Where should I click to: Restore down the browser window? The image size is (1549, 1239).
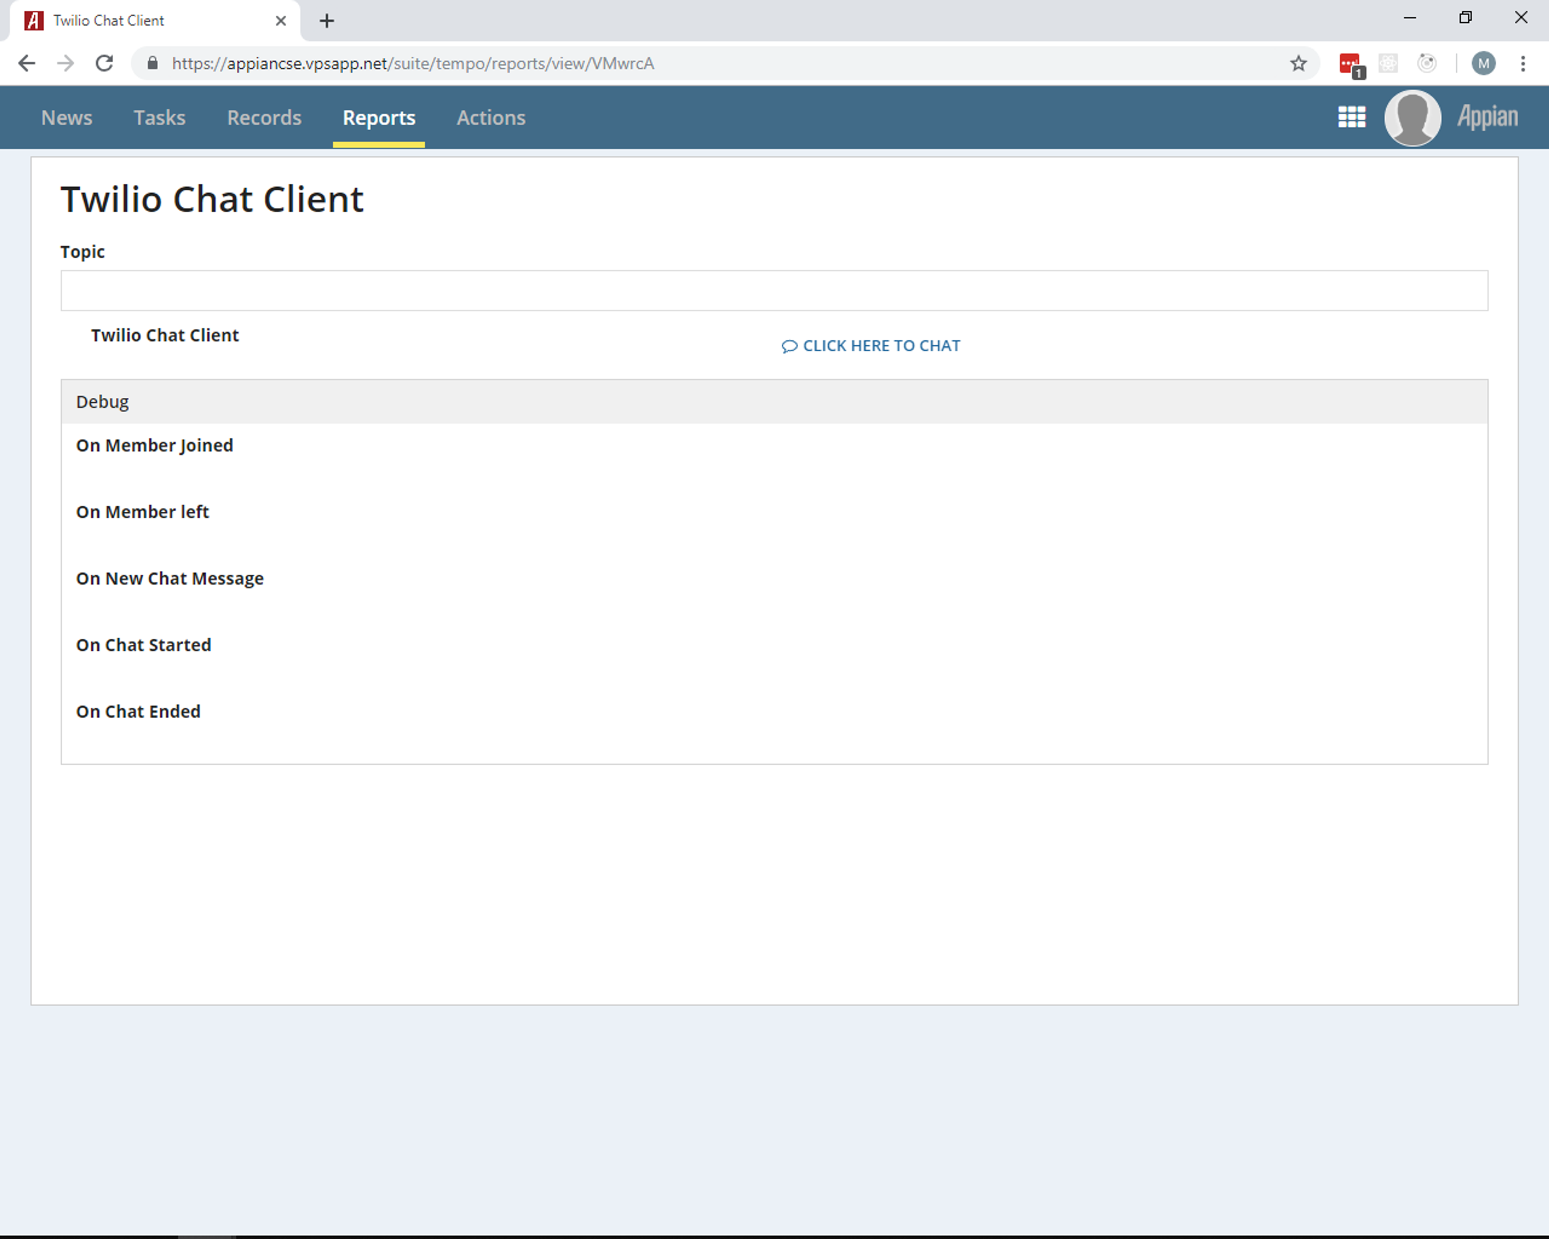tap(1465, 18)
